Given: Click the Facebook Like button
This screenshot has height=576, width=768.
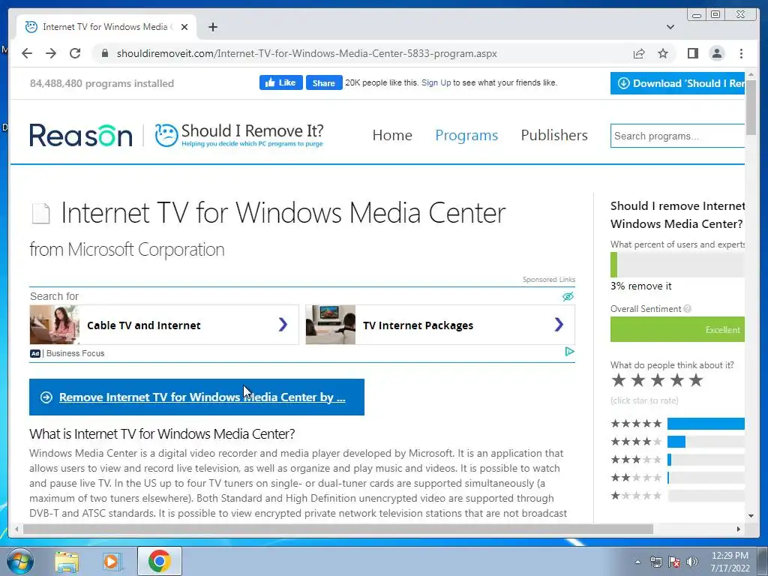Looking at the screenshot, I should [x=280, y=82].
